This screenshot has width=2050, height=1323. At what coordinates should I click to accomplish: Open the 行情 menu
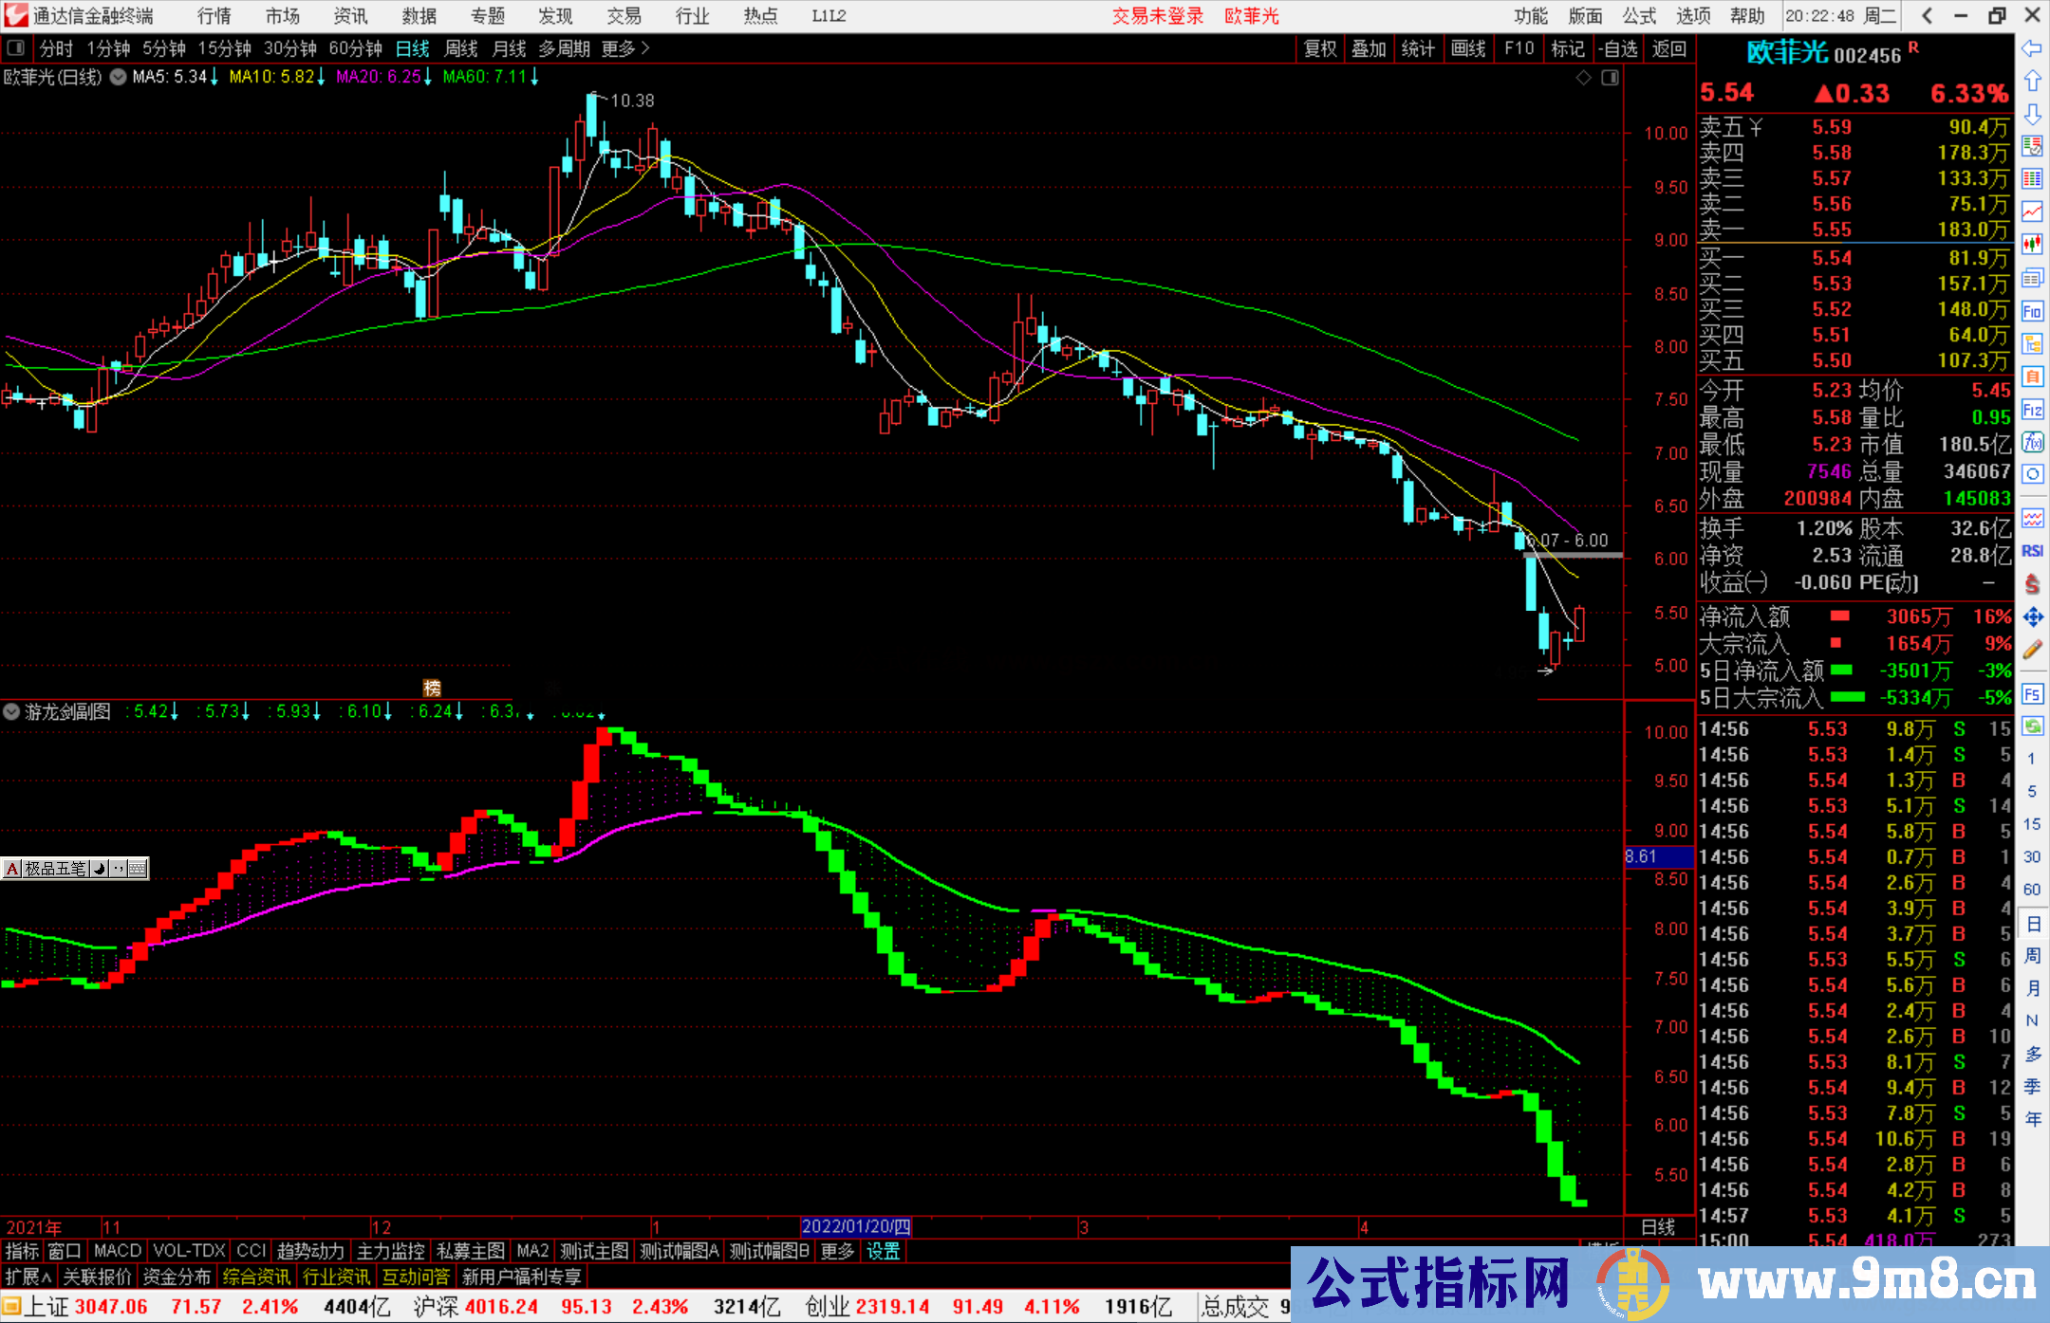[x=214, y=16]
